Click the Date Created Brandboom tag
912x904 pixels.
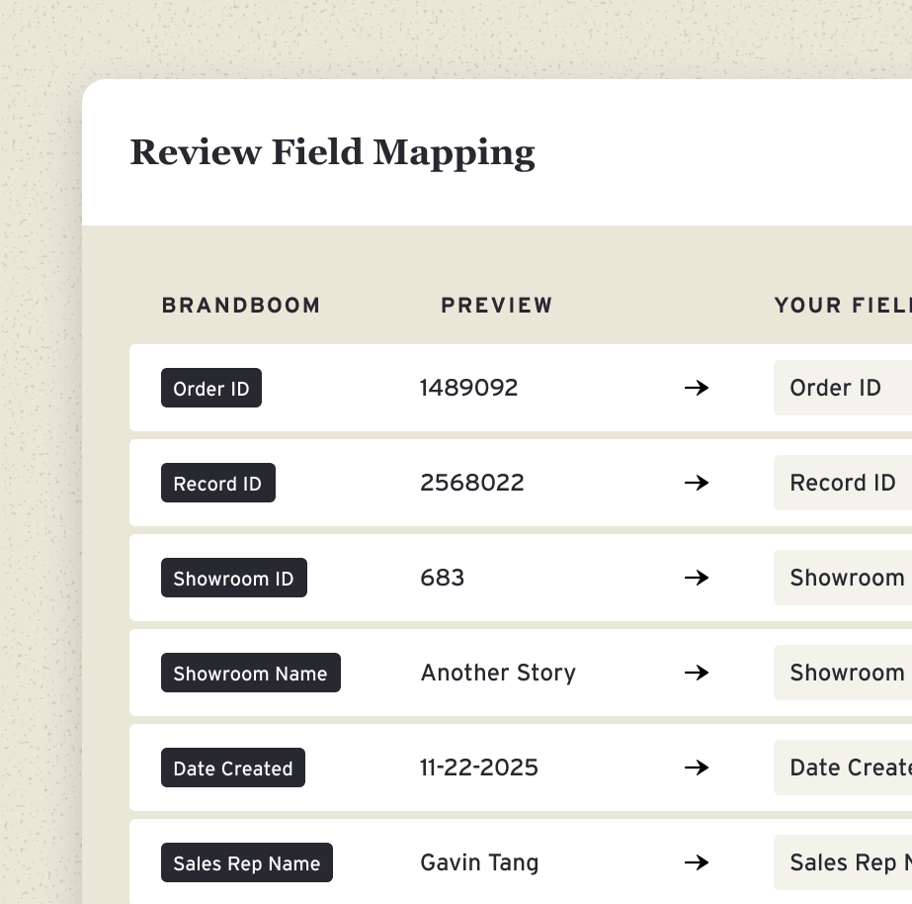point(233,768)
